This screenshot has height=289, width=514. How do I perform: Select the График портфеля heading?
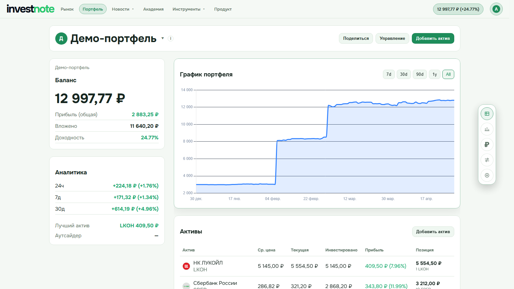[206, 74]
